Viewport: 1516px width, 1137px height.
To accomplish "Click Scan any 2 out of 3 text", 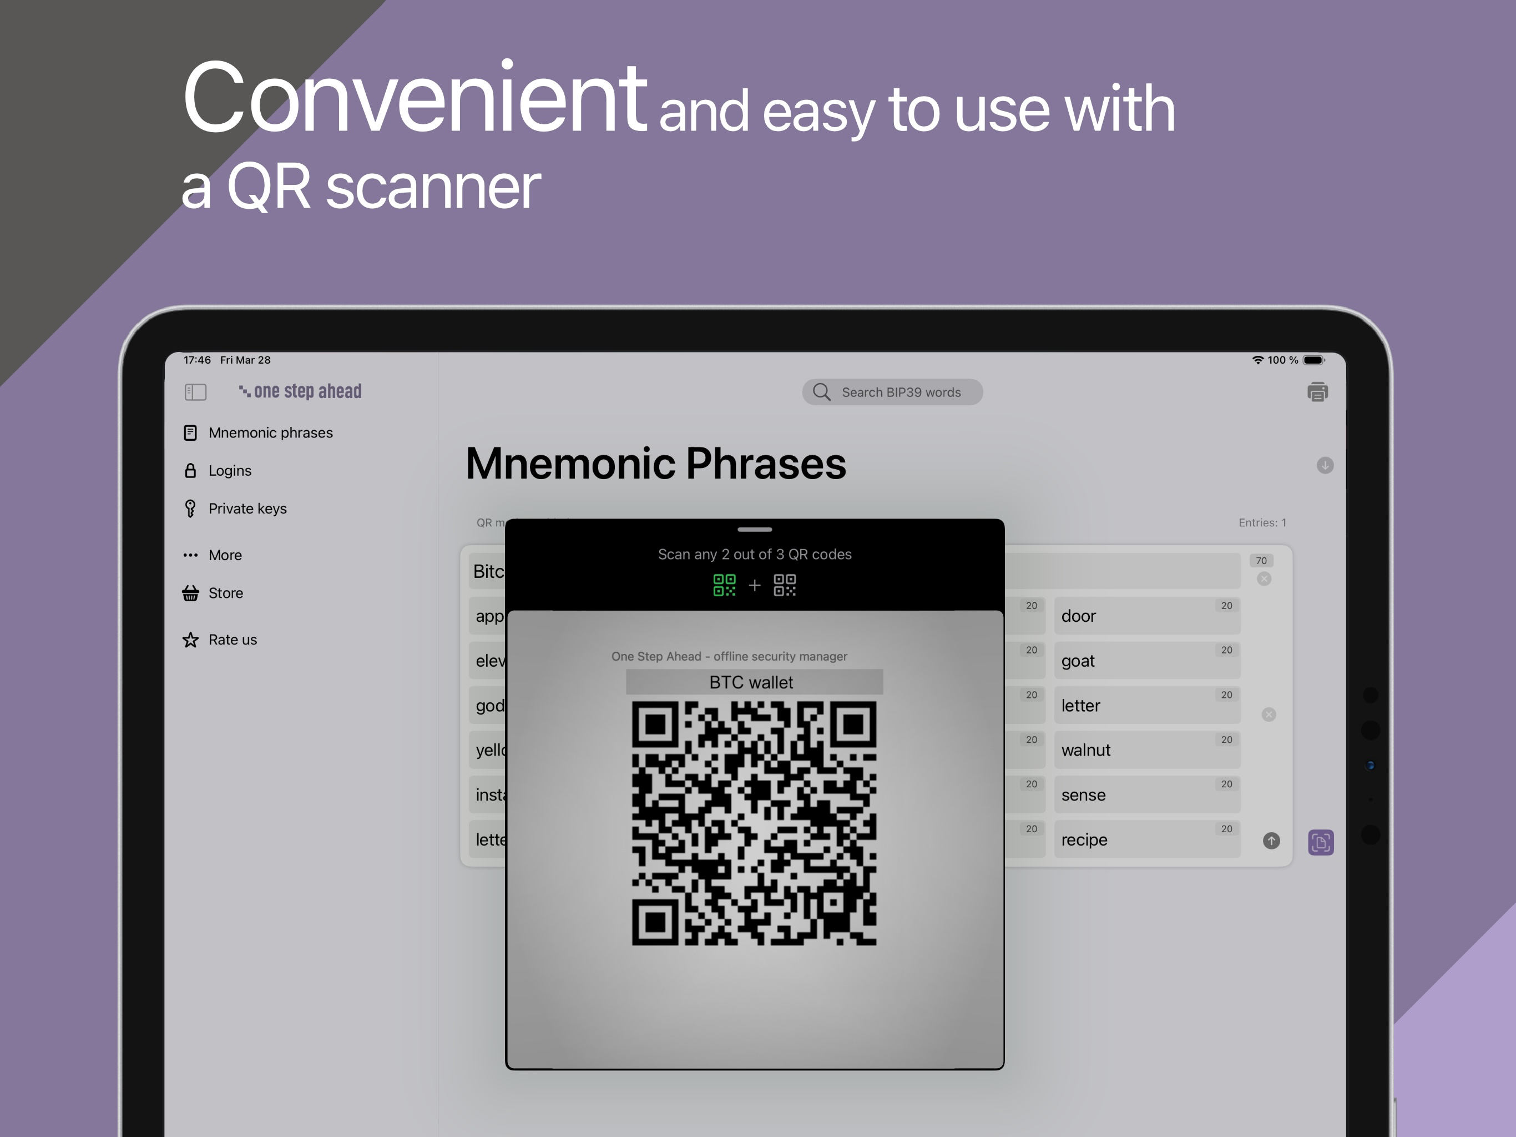I will coord(755,554).
